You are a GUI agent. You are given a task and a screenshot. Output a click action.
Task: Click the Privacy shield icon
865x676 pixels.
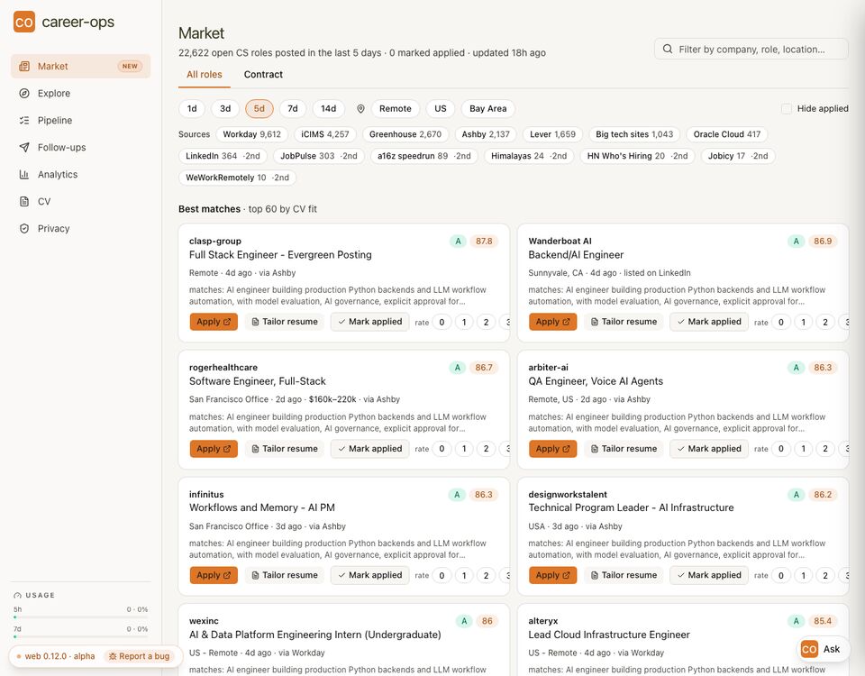coord(24,228)
